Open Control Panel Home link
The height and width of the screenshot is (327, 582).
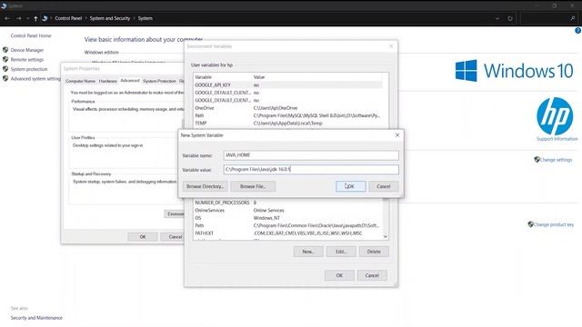[31, 35]
